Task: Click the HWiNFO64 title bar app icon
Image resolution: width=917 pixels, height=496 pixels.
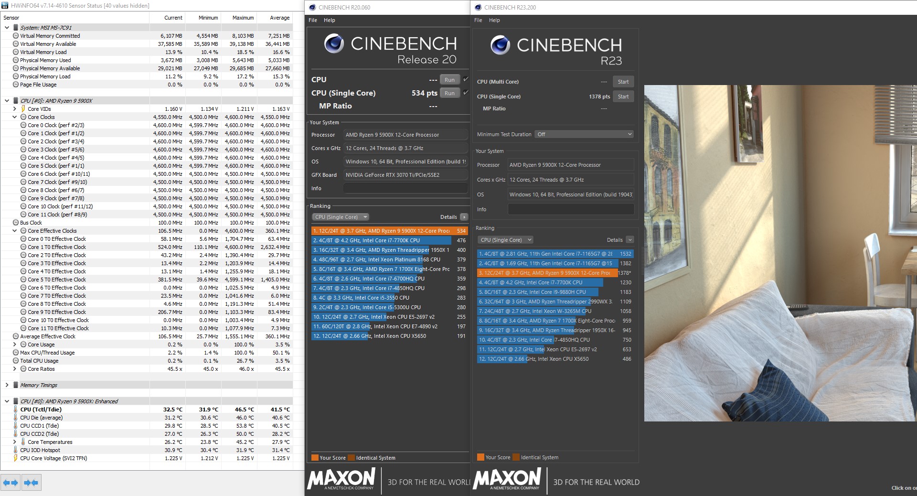Action: pos(5,6)
